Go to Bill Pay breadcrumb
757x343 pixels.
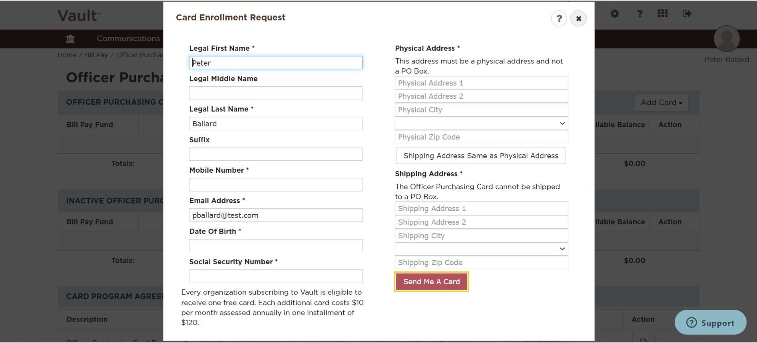tap(96, 55)
